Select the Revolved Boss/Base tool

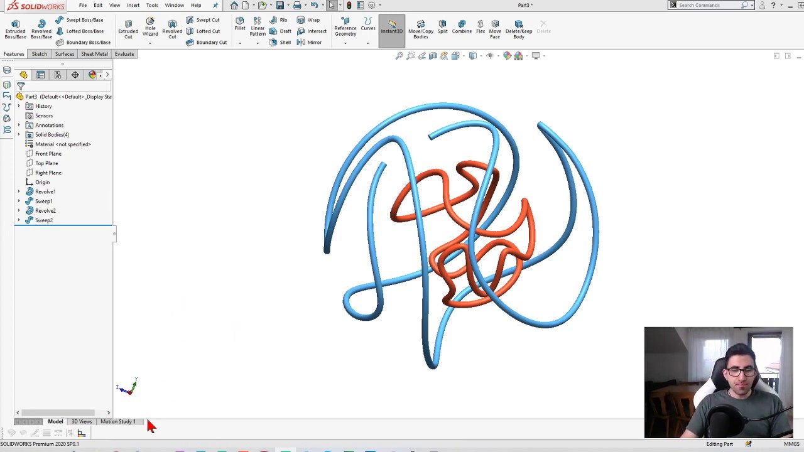tap(41, 29)
